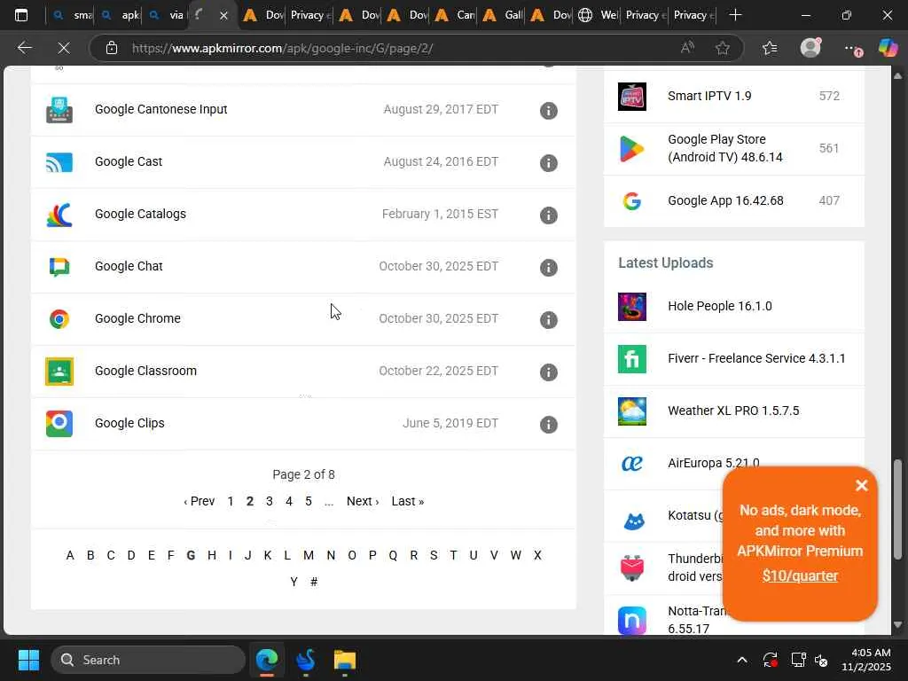Image resolution: width=908 pixels, height=681 pixels.
Task: Click the Google Classroom app icon
Action: [x=59, y=372]
